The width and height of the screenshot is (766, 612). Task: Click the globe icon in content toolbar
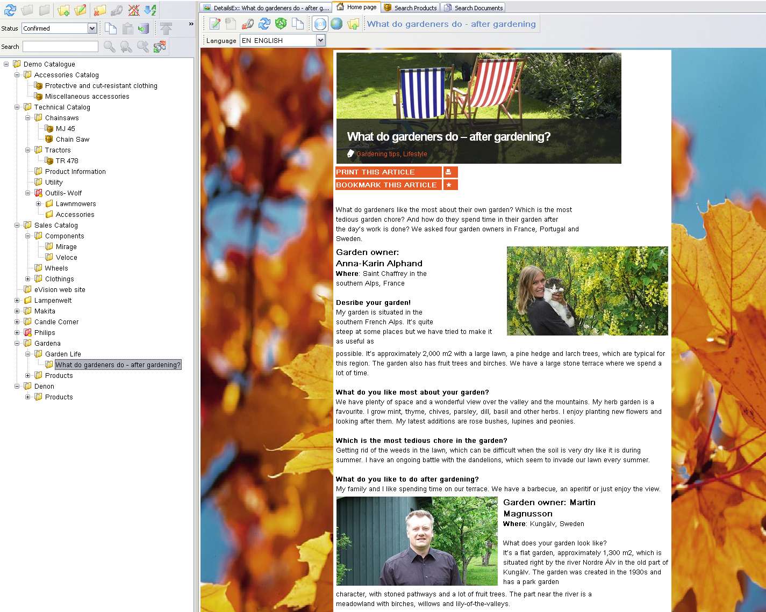[x=337, y=24]
